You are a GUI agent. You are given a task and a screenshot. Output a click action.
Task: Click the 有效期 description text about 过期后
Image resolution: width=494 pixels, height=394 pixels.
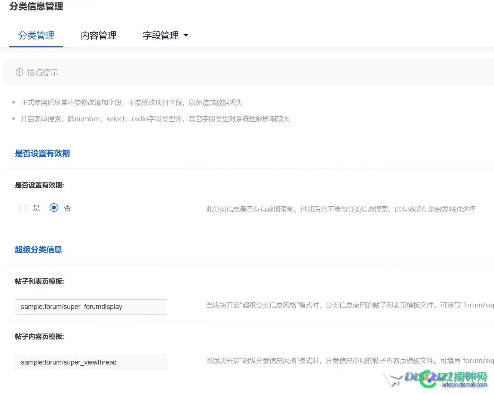click(341, 209)
